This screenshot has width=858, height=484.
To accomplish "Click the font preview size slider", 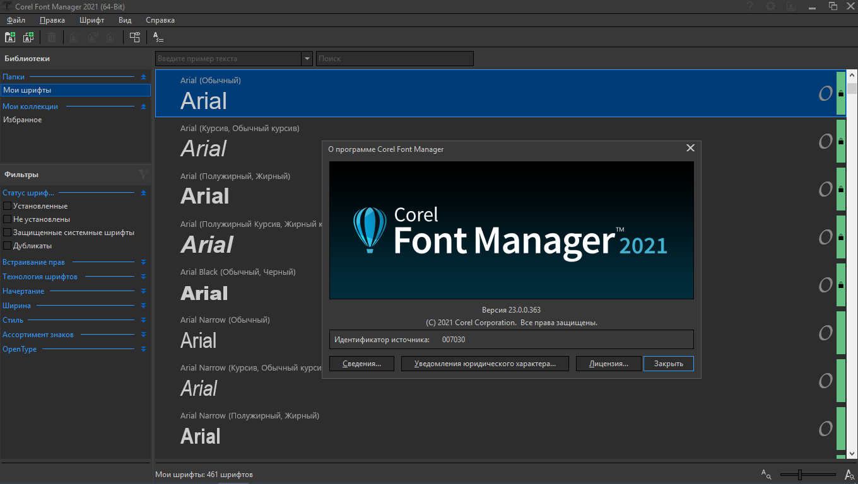I will 800,474.
